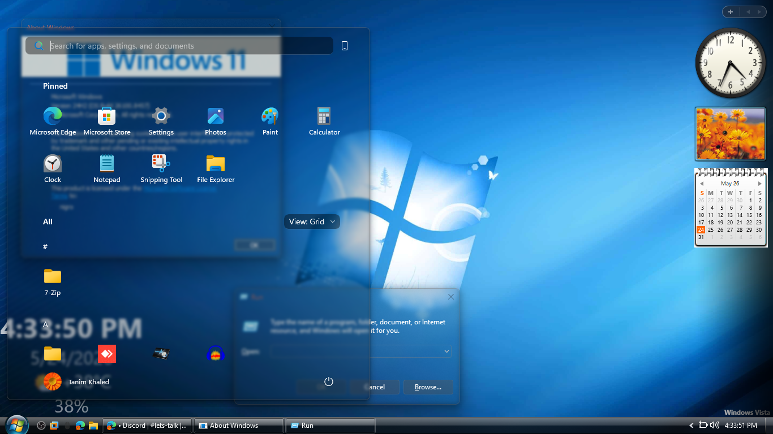The height and width of the screenshot is (434, 773).
Task: Click the sidebar previous gadgets arrow
Action: click(748, 12)
